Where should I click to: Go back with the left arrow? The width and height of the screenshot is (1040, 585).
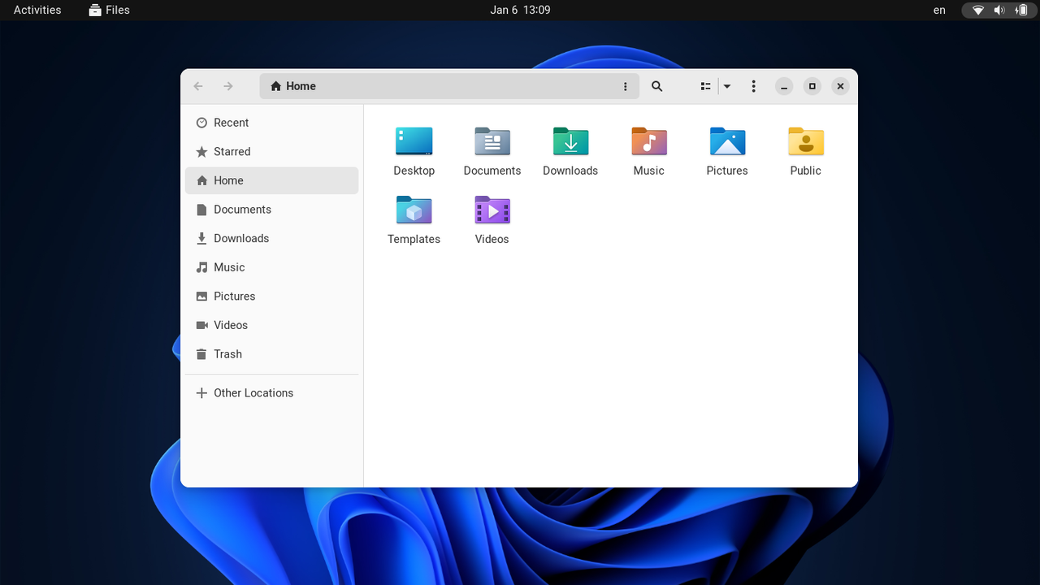point(198,86)
